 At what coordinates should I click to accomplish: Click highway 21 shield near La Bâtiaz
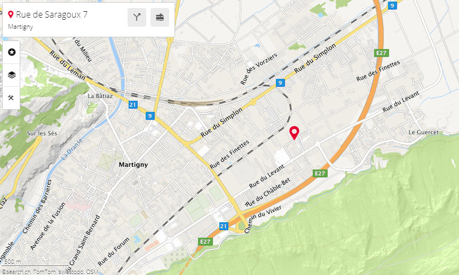pos(133,104)
